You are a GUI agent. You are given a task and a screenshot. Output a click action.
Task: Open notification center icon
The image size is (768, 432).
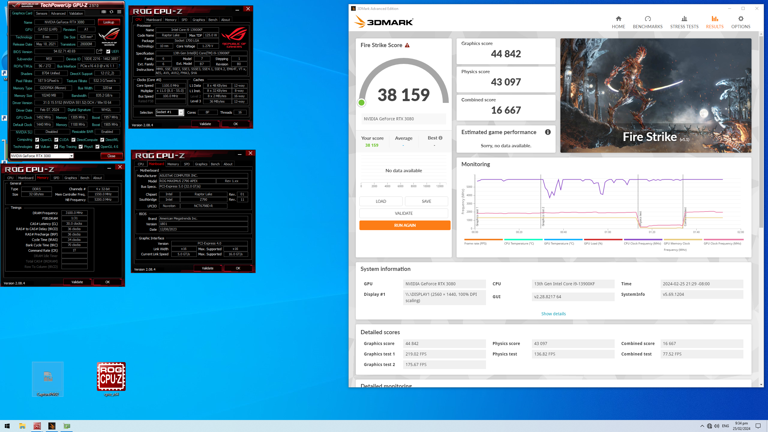click(758, 426)
